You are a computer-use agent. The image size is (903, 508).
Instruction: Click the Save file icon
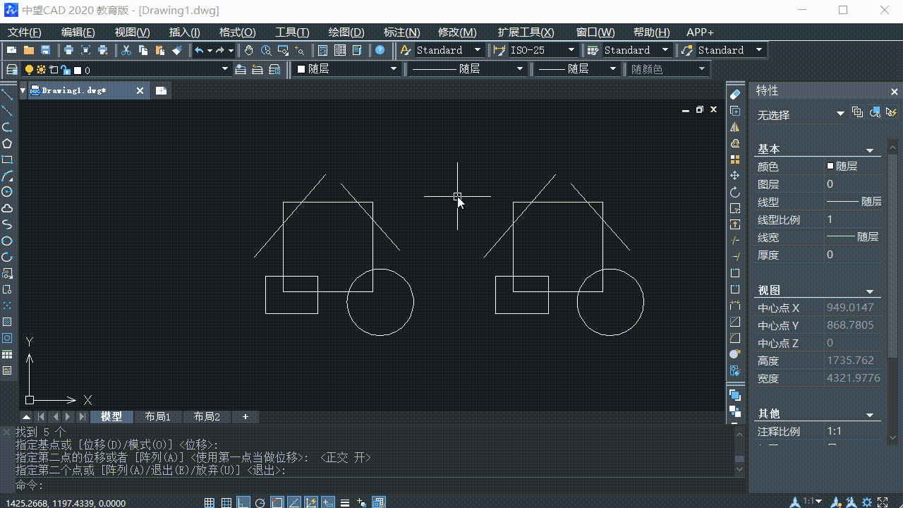coord(46,50)
